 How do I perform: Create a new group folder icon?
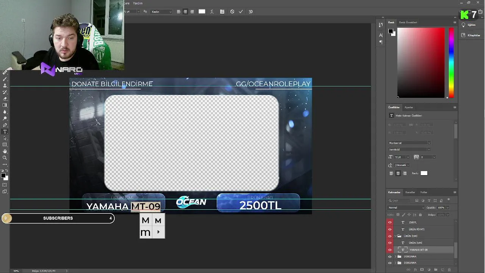436,270
